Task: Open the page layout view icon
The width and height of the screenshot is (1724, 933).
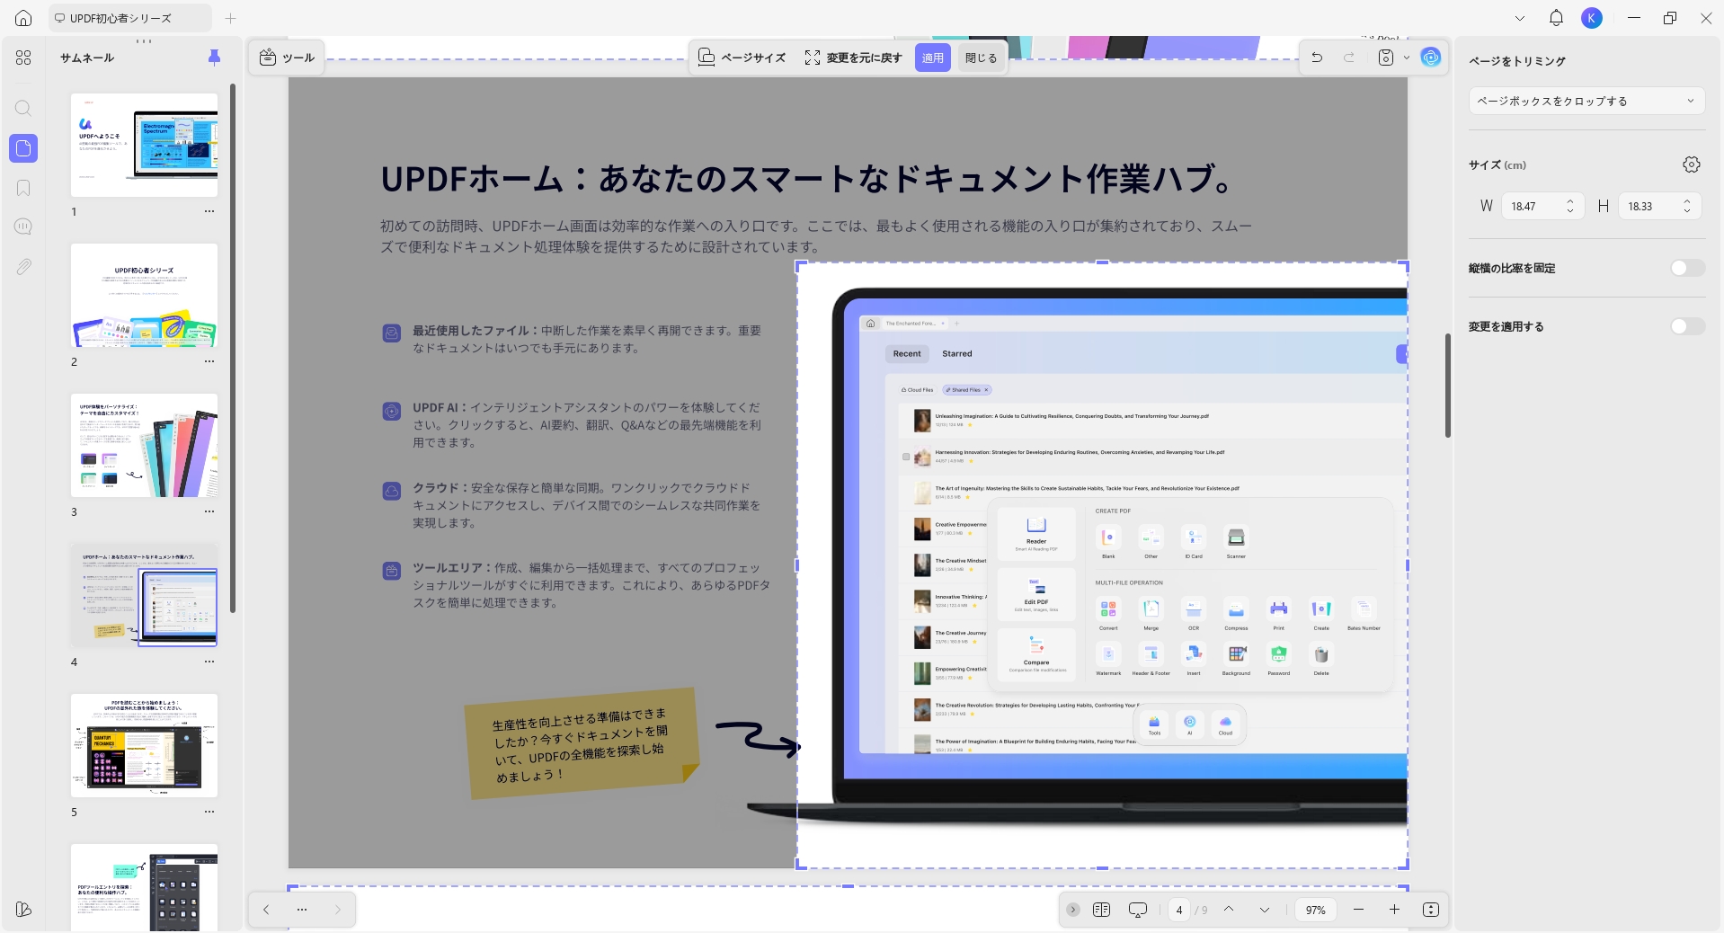Action: coord(1102,910)
